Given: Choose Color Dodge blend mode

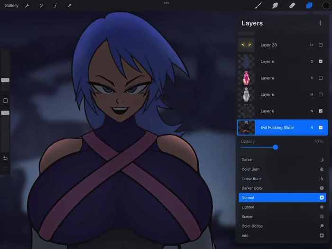Looking at the screenshot, I should [x=282, y=226].
